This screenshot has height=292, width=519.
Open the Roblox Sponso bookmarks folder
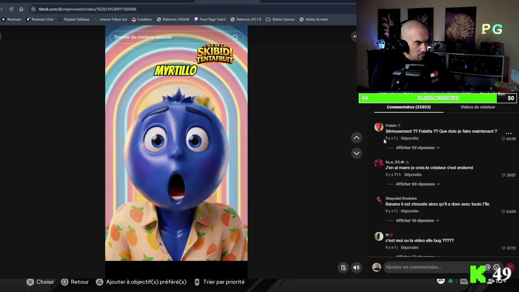(280, 19)
